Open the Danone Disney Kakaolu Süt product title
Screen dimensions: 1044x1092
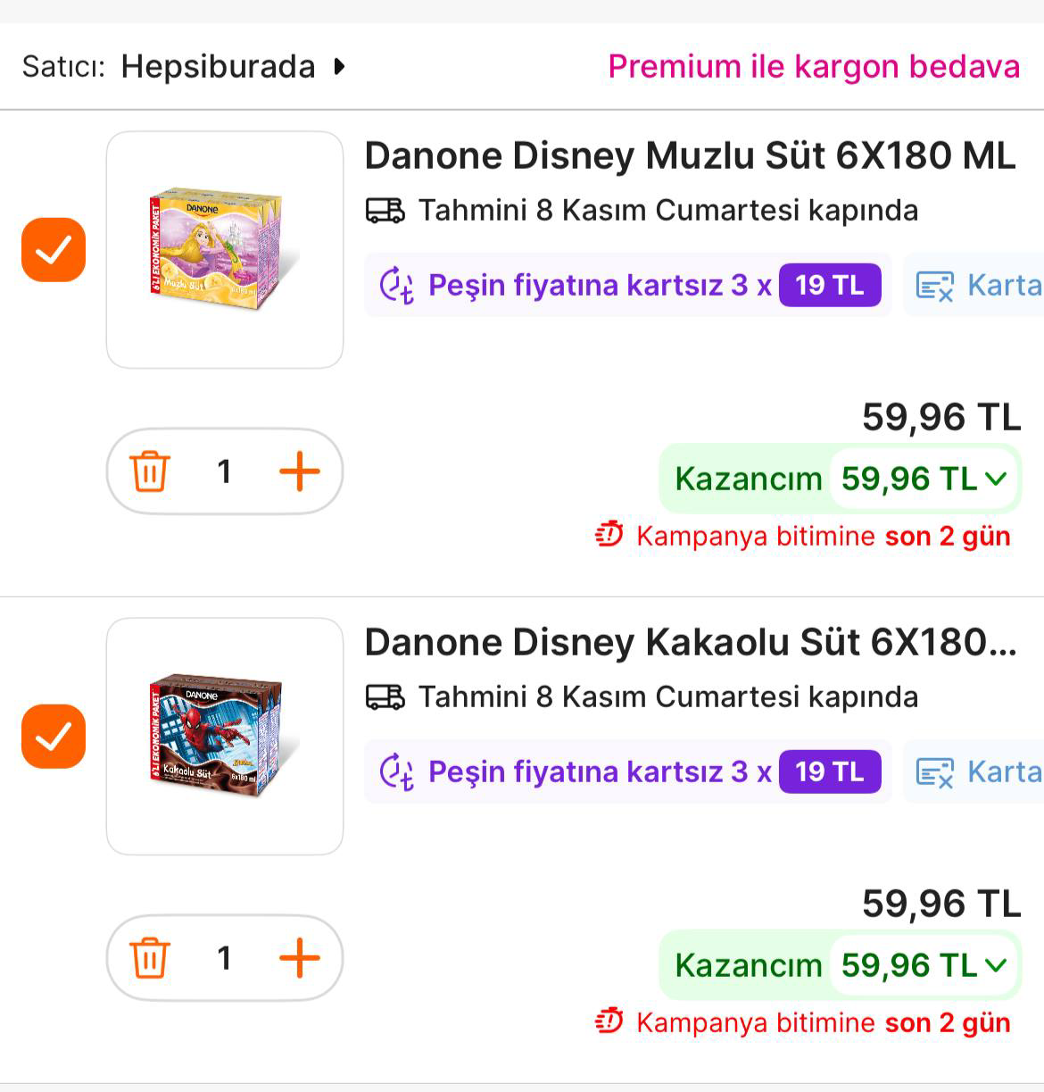pyautogui.click(x=690, y=643)
